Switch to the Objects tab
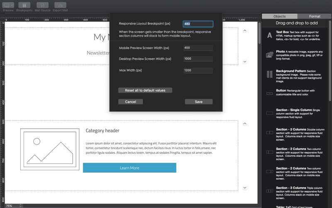 (x=279, y=16)
